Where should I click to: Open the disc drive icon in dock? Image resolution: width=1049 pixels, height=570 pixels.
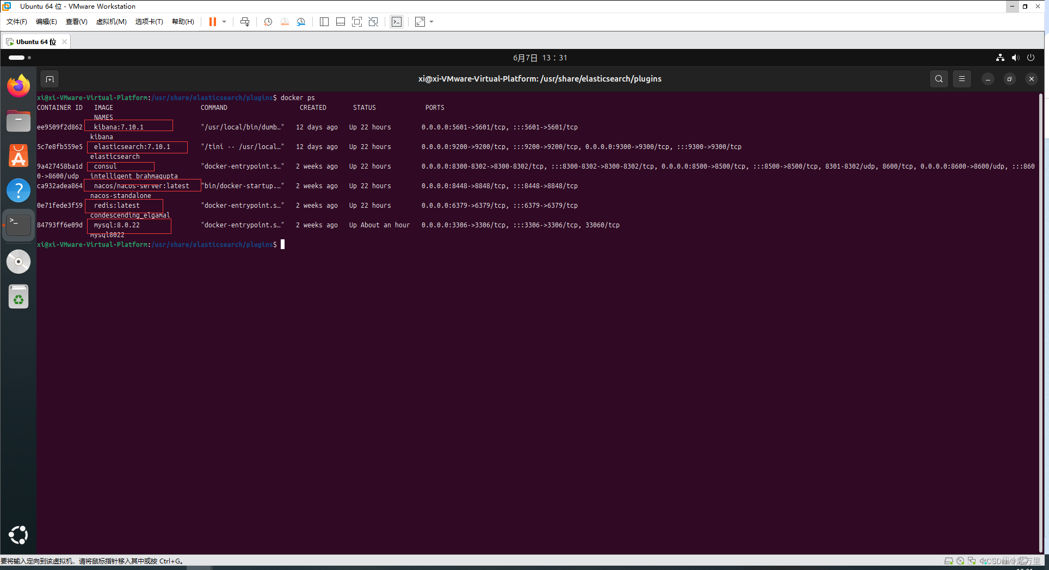18,262
